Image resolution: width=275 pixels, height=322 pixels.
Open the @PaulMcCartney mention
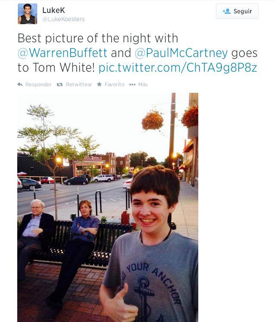[x=181, y=53]
